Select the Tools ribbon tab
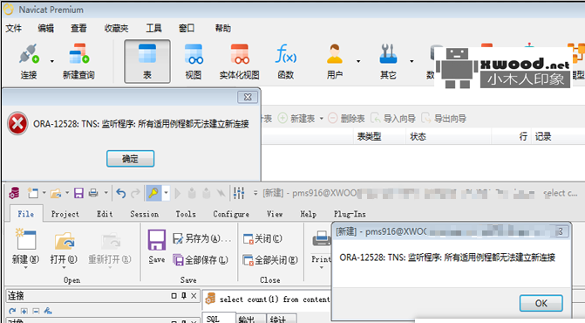The width and height of the screenshot is (585, 323). pyautogui.click(x=186, y=214)
